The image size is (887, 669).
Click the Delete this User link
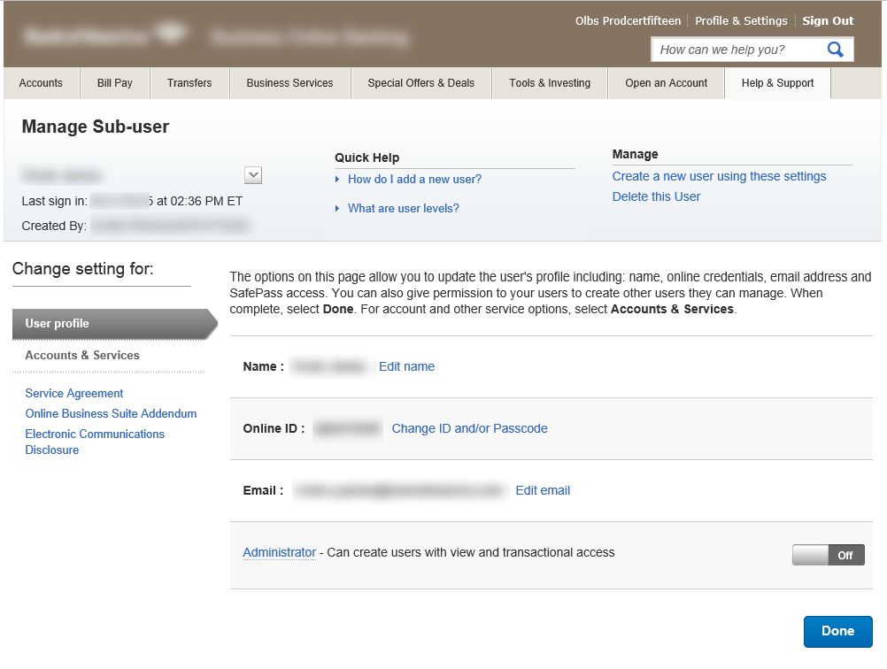pos(656,196)
